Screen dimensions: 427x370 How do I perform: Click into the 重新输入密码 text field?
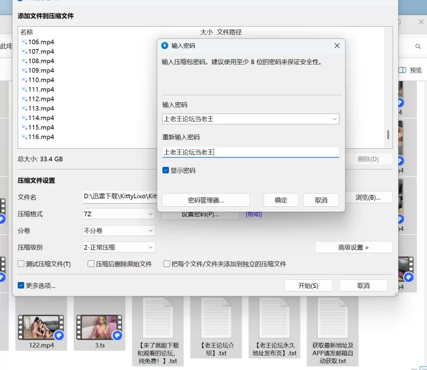(250, 152)
